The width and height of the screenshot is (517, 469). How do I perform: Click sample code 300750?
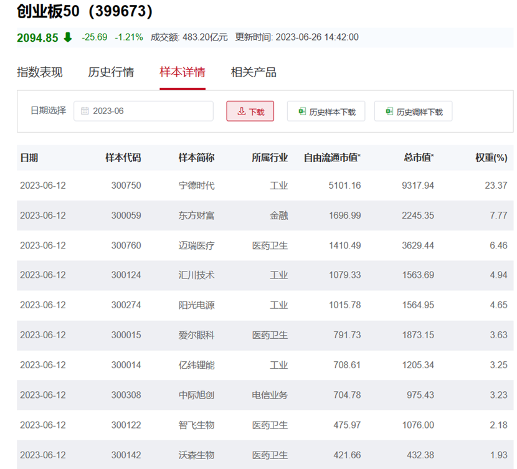point(126,186)
